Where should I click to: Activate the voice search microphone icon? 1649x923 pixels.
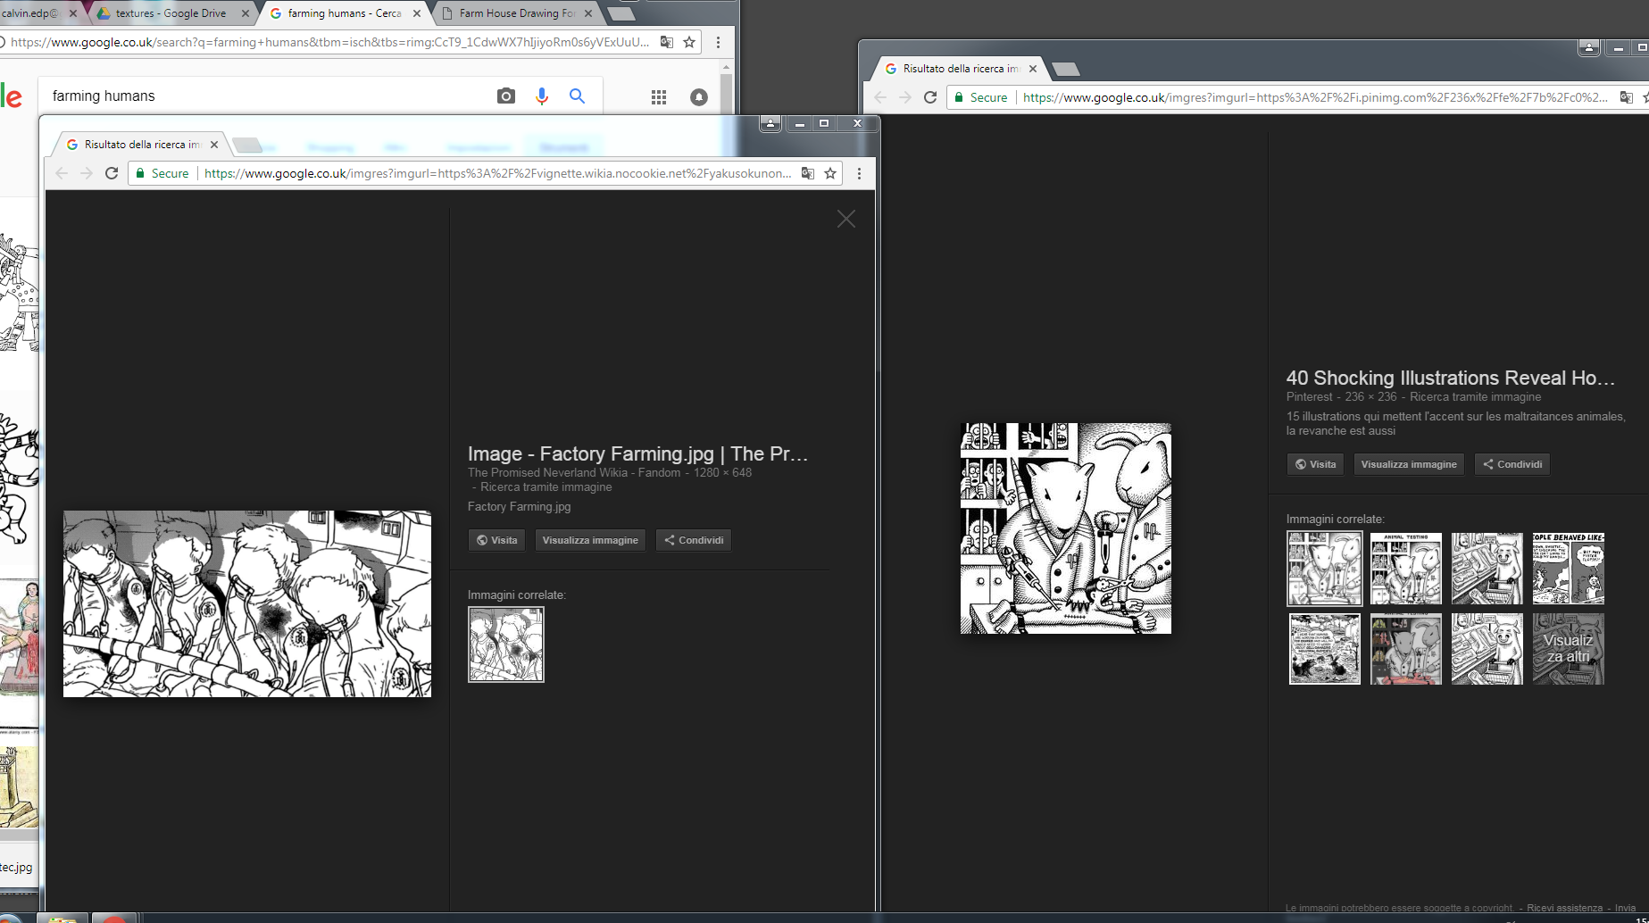[542, 96]
